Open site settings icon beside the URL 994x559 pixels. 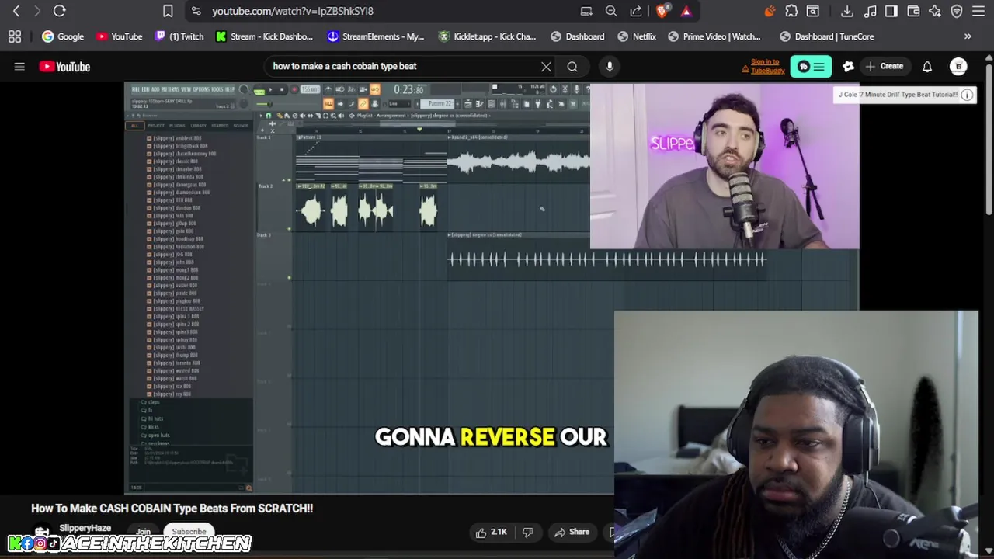(x=196, y=11)
